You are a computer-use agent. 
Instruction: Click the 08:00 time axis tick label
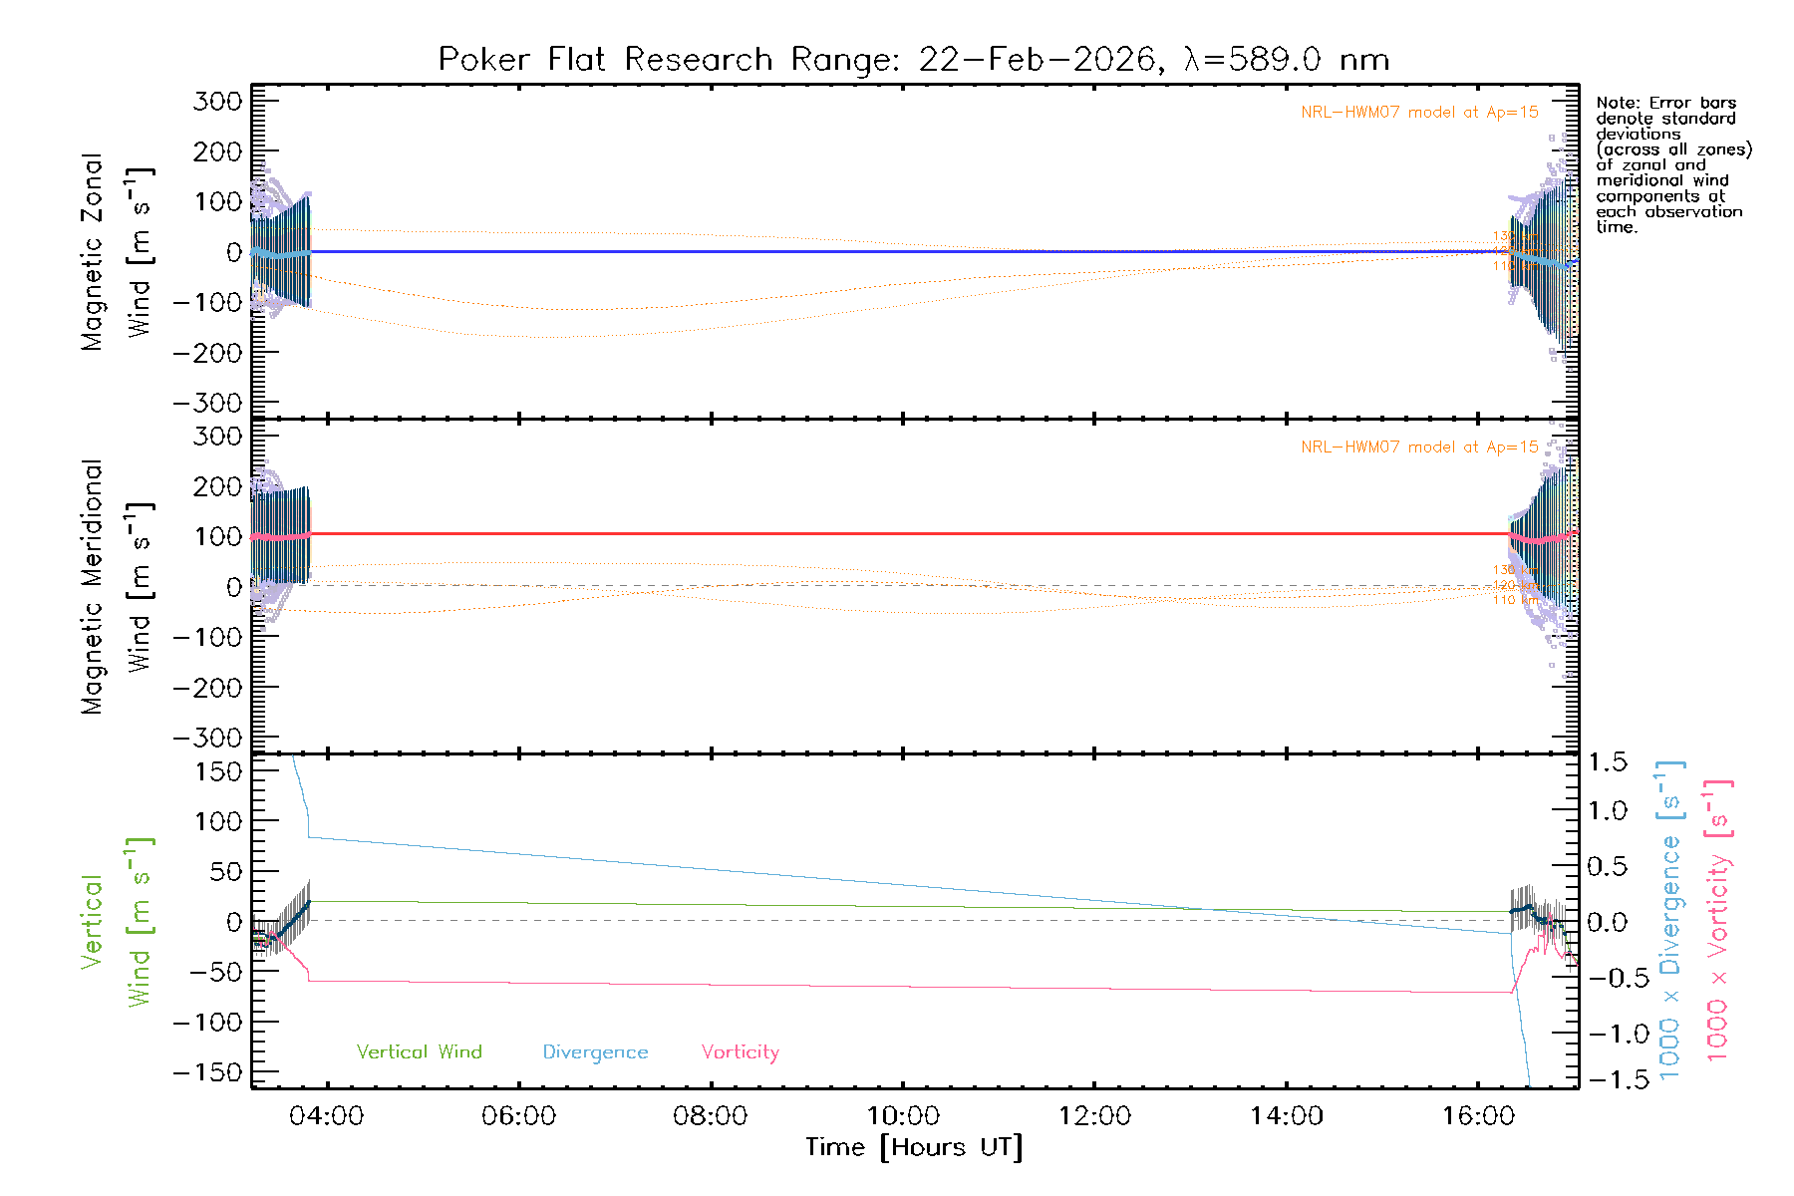click(x=710, y=1116)
